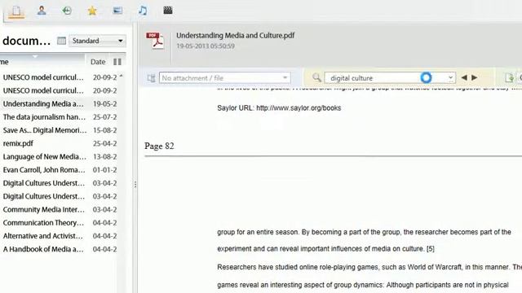
Task: Open the pictures category icon
Action: pos(117,11)
